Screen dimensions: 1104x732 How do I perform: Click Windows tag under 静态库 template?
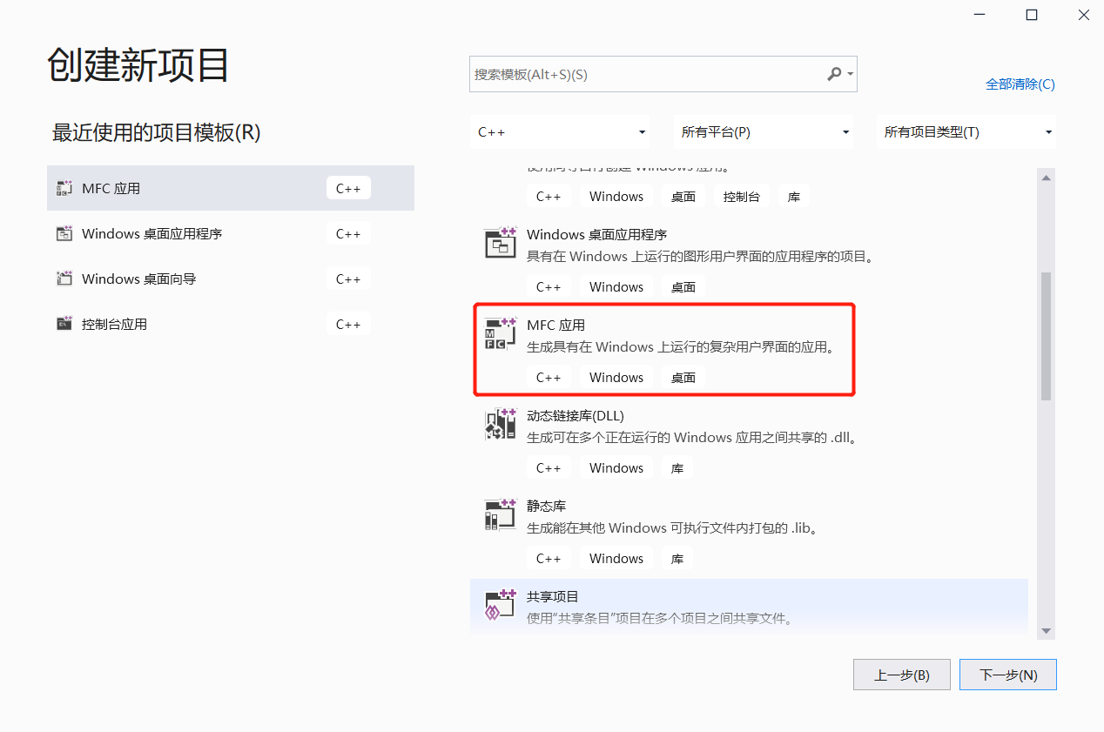pyautogui.click(x=616, y=559)
